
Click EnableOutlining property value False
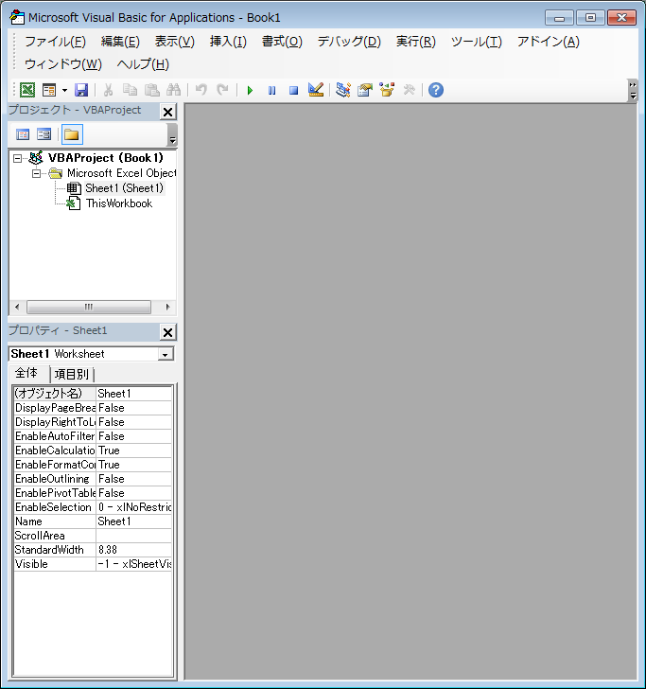pos(134,479)
